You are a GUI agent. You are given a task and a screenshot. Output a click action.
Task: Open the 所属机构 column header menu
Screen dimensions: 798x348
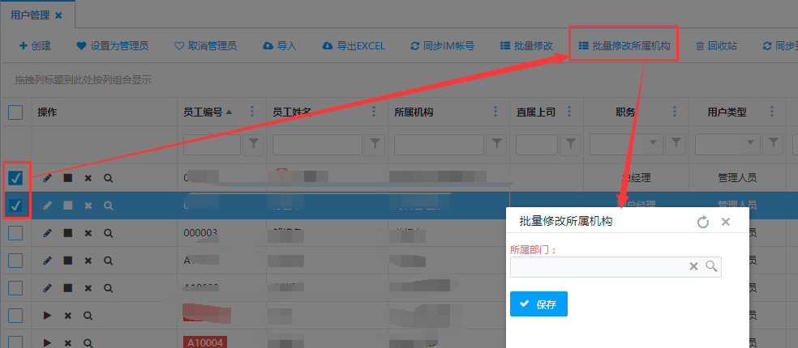coord(496,112)
